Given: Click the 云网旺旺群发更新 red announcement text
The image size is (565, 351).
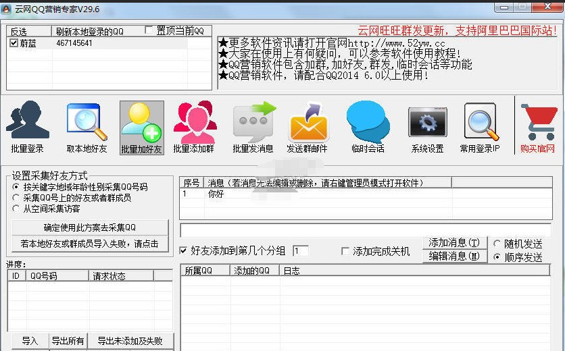Looking at the screenshot, I should pyautogui.click(x=458, y=30).
